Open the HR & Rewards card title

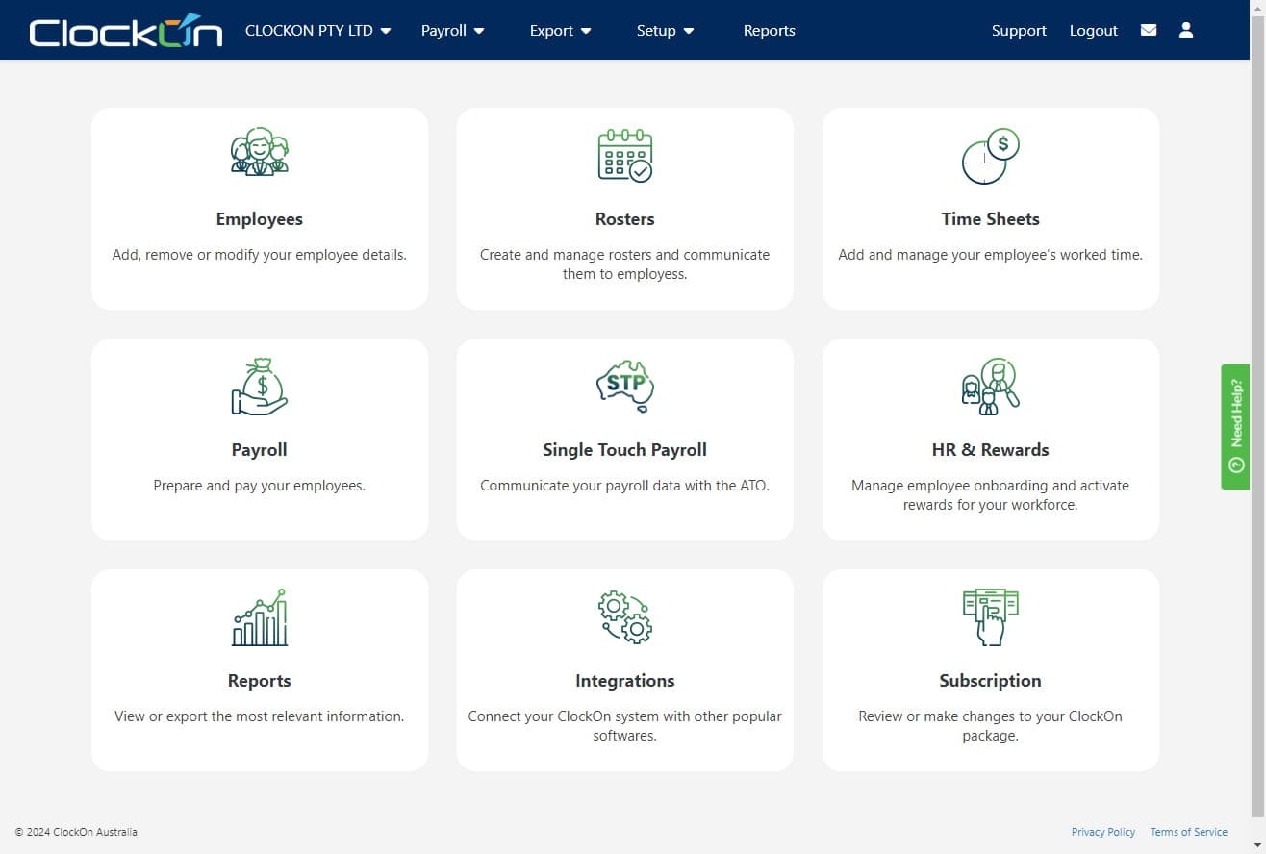991,450
